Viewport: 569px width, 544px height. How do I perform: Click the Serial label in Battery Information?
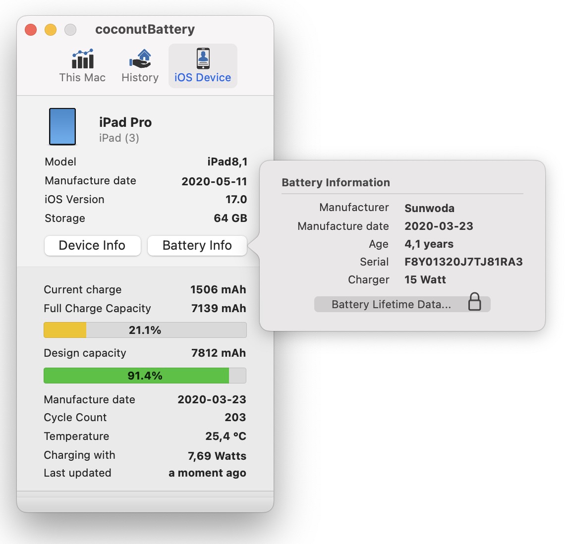pyautogui.click(x=375, y=262)
